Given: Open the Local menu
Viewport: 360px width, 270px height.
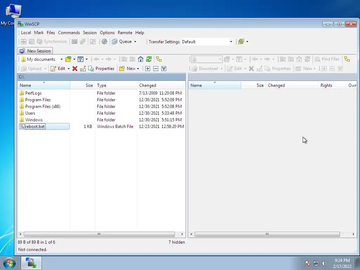Looking at the screenshot, I should (x=26, y=33).
